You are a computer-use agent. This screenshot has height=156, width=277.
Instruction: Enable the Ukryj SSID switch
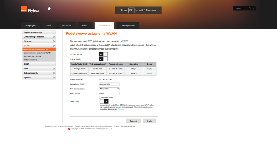[x=104, y=101]
